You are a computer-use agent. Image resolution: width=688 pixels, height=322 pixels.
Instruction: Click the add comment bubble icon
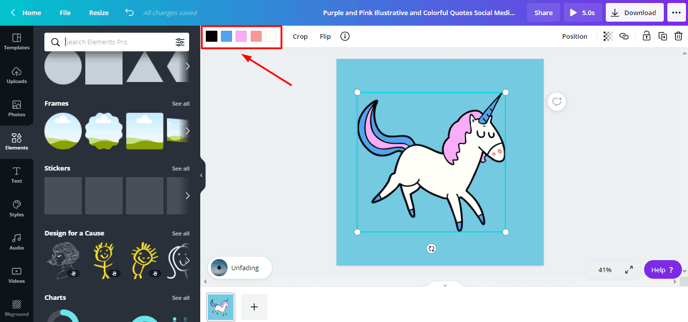point(557,102)
